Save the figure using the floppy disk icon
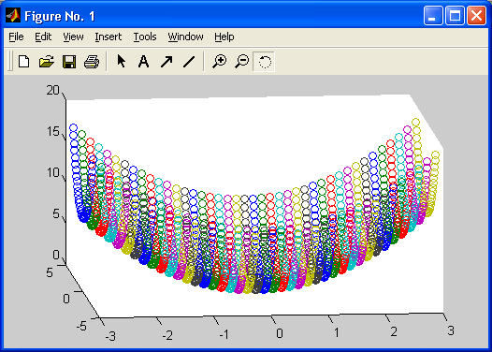Viewport: 492px width, 352px height. (x=69, y=62)
